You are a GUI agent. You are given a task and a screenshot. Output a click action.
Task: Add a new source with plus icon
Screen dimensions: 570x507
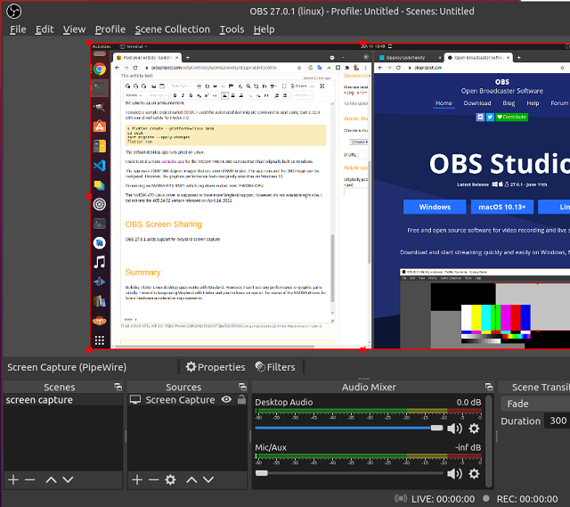click(x=137, y=479)
